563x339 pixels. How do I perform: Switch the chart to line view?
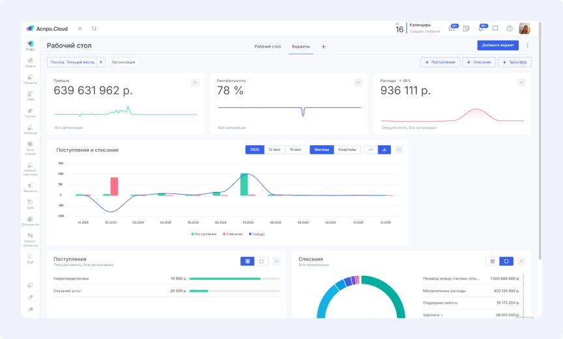(x=371, y=150)
